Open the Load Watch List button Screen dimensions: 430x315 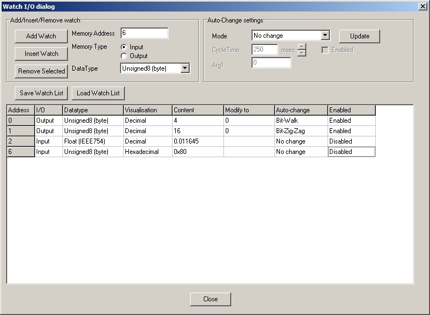(x=98, y=93)
